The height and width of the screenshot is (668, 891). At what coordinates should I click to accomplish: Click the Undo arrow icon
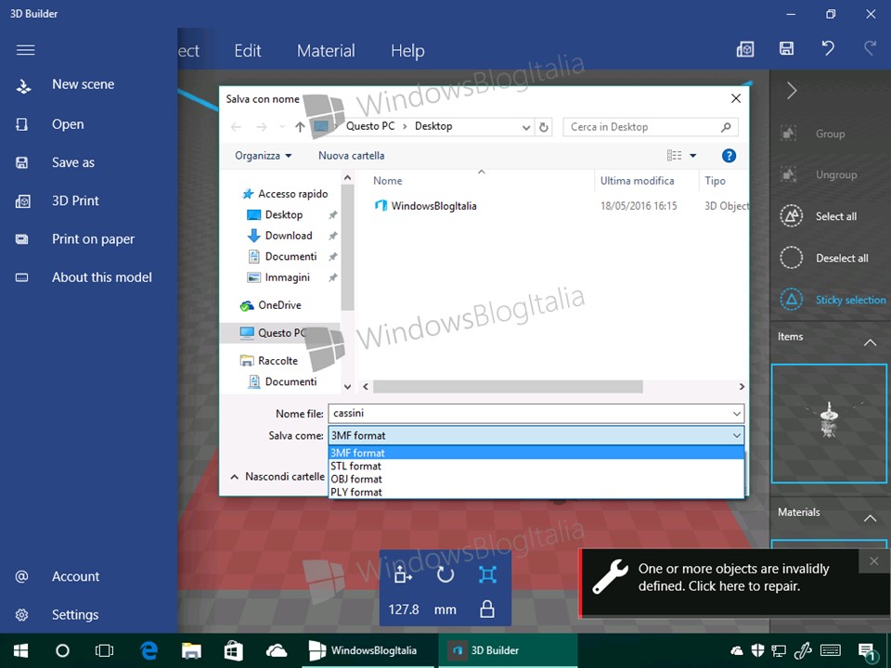click(x=828, y=47)
